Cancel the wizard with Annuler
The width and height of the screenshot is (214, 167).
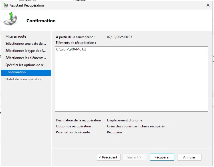tap(189, 157)
